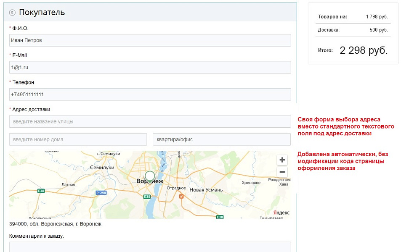401x252 pixels.
Task: Click the Семилуки town label on map
Action: click(x=102, y=167)
